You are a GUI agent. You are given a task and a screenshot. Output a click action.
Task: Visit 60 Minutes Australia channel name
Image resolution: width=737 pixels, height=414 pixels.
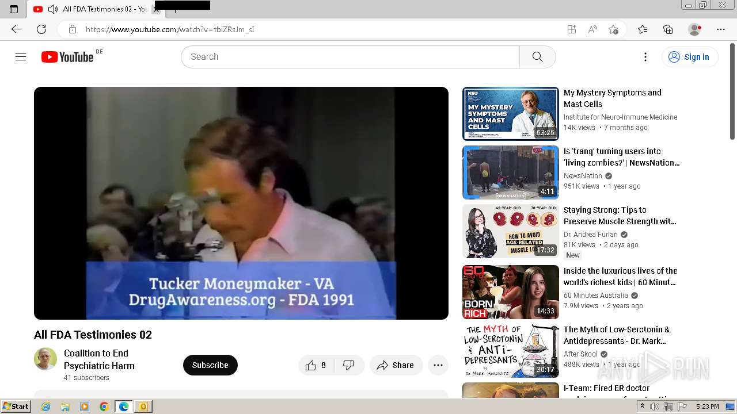click(596, 296)
